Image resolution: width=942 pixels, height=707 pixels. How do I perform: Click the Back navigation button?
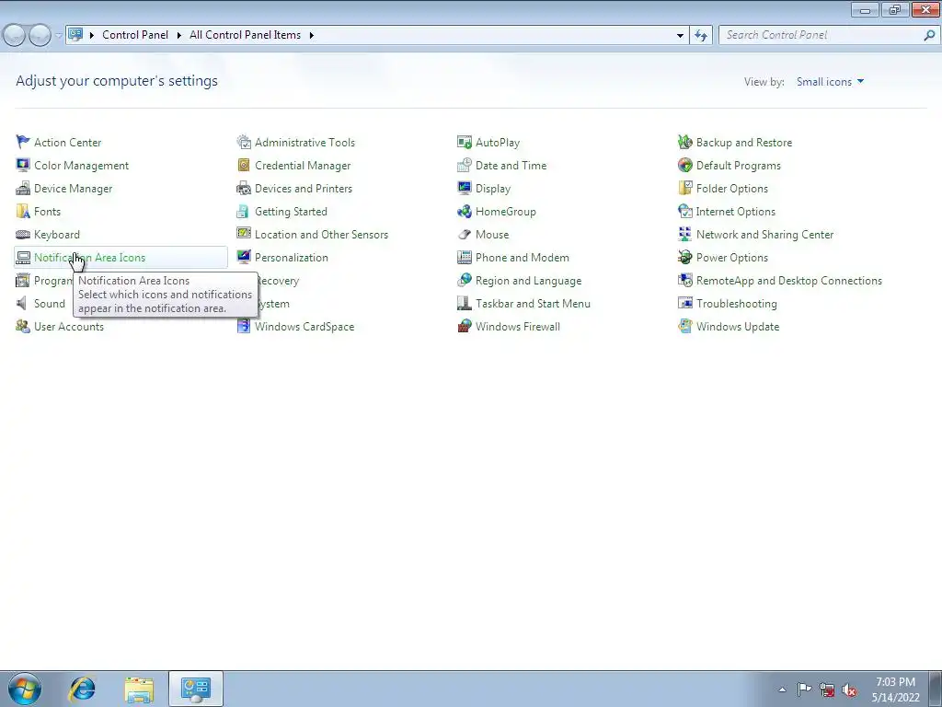tap(15, 36)
